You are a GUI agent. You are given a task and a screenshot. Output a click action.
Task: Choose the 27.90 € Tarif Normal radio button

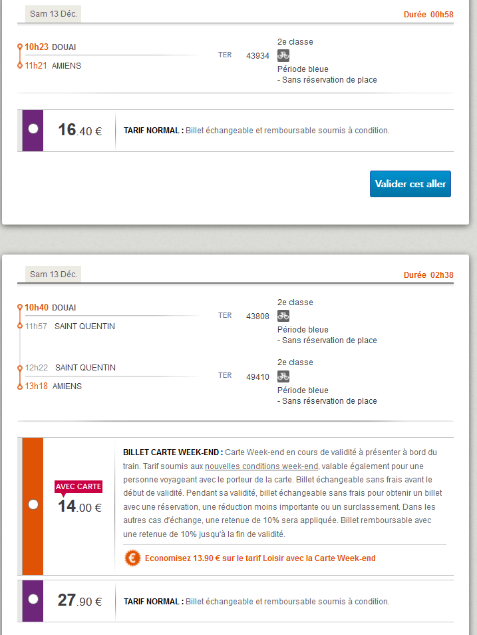[x=33, y=599]
